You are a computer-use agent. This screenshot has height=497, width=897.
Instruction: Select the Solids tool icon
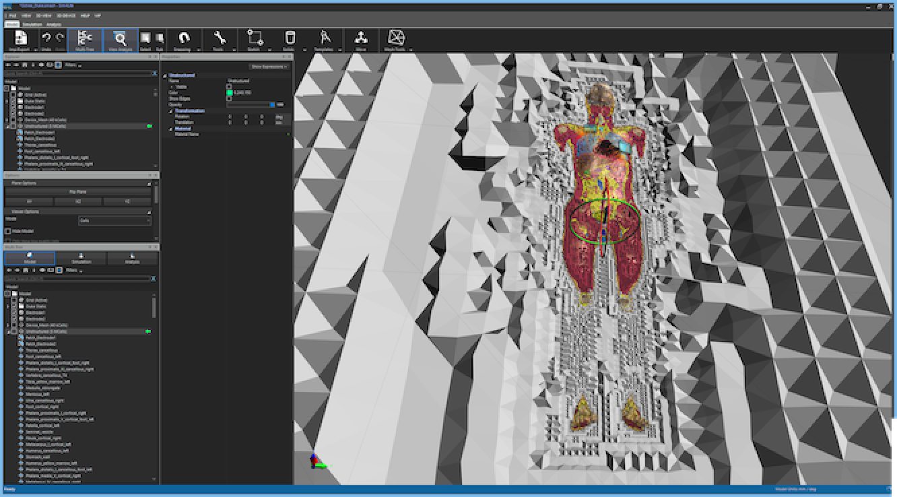click(289, 37)
